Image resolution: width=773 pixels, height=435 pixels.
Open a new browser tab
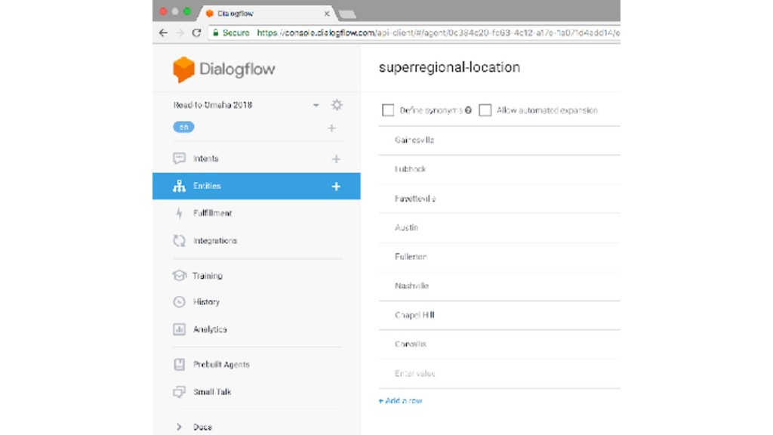click(347, 14)
